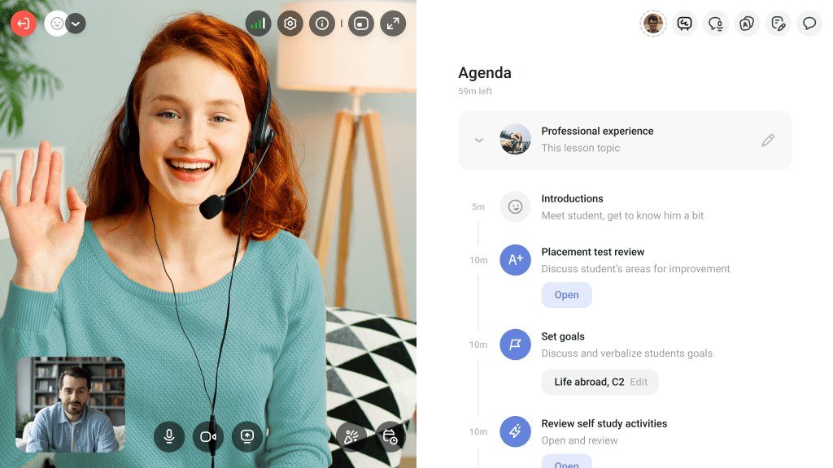
Task: Show call info icon
Action: tap(322, 24)
